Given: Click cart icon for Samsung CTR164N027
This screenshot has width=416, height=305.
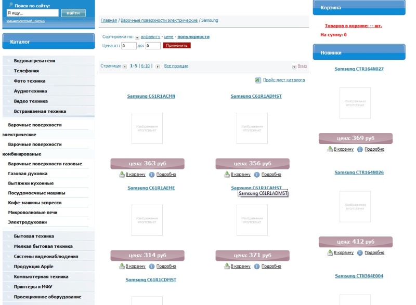Looking at the screenshot, I should click(330, 149).
